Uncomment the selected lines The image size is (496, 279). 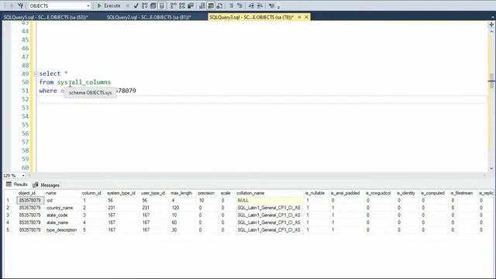pos(239,5)
